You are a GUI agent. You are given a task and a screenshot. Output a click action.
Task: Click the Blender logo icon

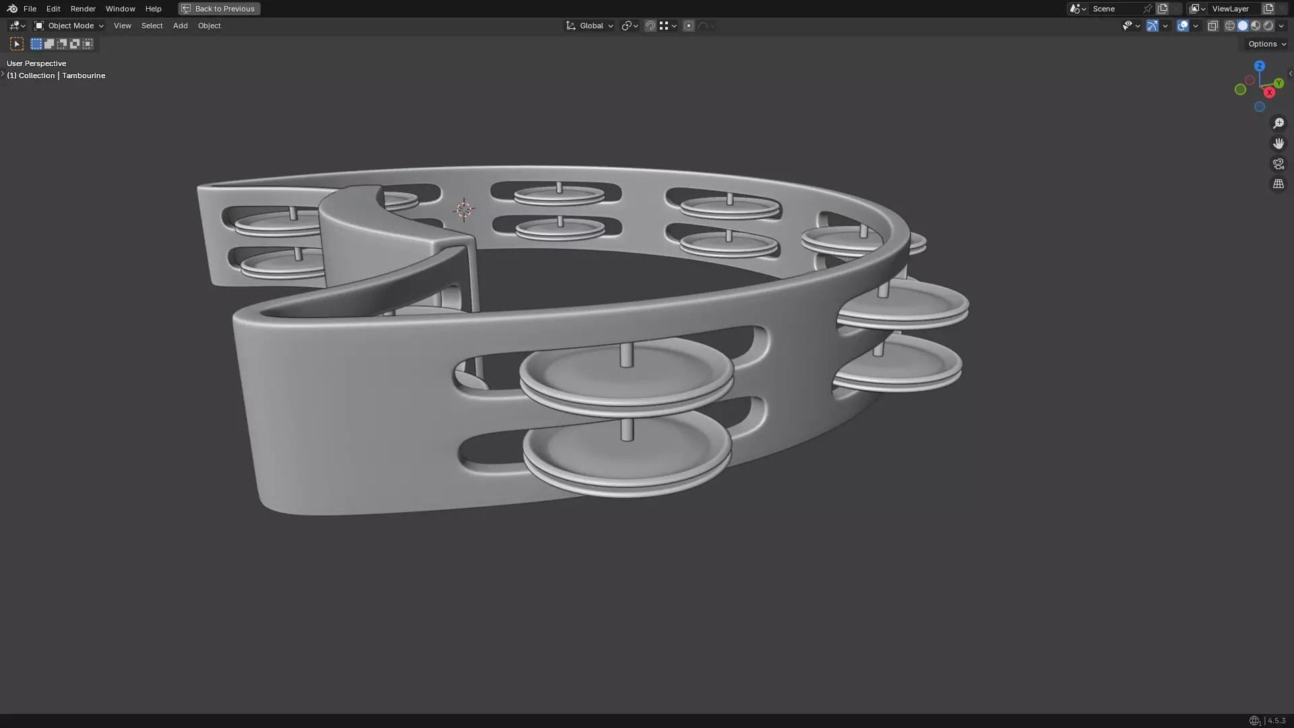coord(12,9)
